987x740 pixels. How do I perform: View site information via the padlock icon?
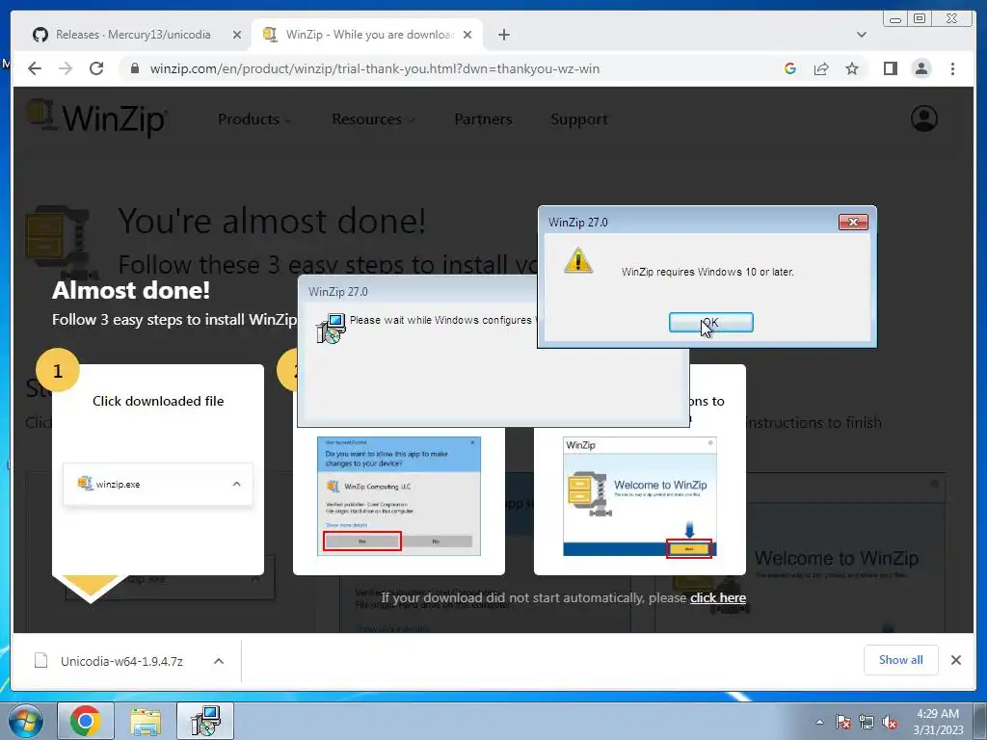[x=134, y=68]
